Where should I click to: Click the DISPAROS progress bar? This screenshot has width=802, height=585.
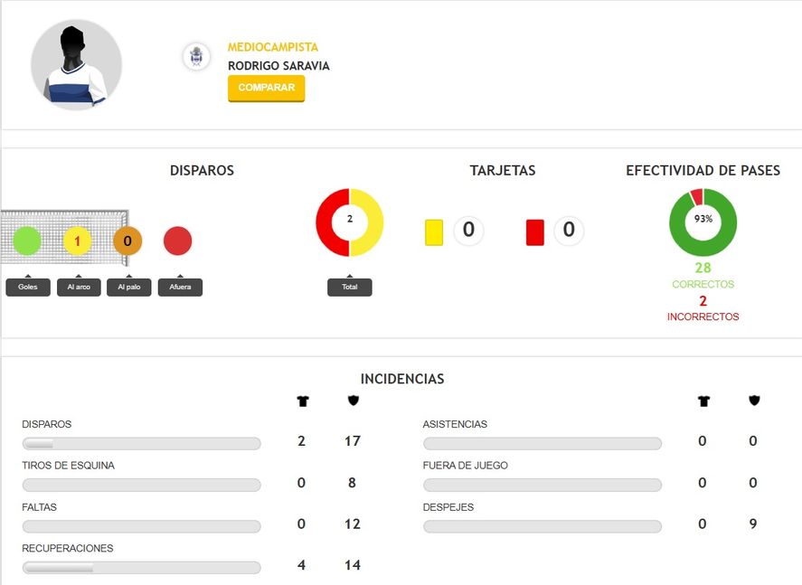pyautogui.click(x=142, y=443)
